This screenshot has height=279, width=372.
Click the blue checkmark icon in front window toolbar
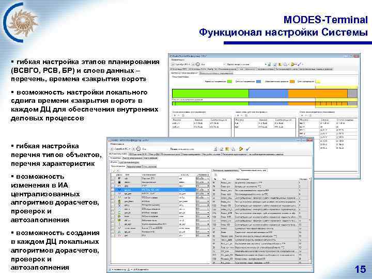(247, 149)
